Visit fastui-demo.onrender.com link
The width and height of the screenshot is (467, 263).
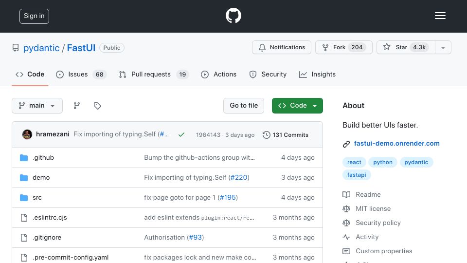tap(397, 143)
